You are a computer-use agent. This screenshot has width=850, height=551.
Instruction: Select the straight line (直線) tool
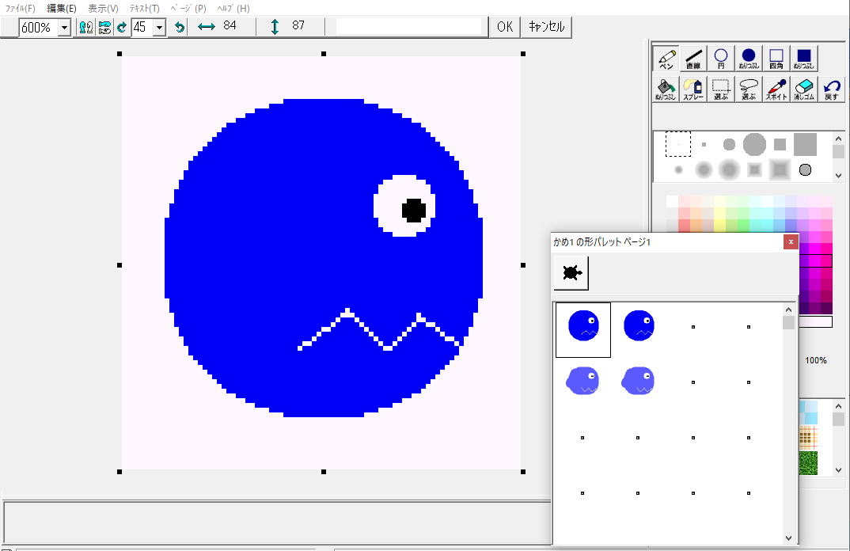[693, 59]
